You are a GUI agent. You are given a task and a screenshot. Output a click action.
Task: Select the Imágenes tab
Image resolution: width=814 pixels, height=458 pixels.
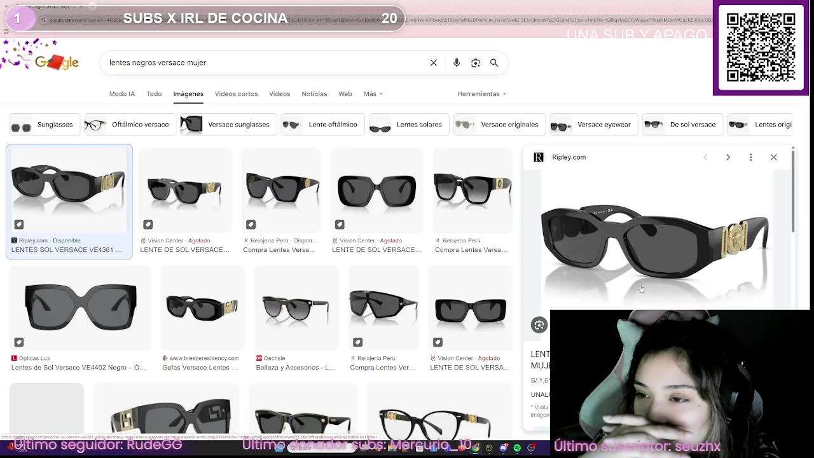188,94
